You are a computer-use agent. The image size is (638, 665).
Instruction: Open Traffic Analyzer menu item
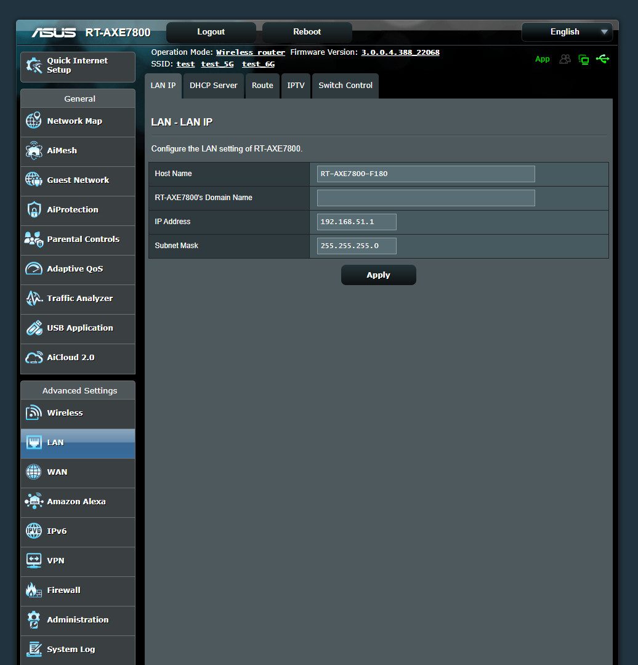78,299
